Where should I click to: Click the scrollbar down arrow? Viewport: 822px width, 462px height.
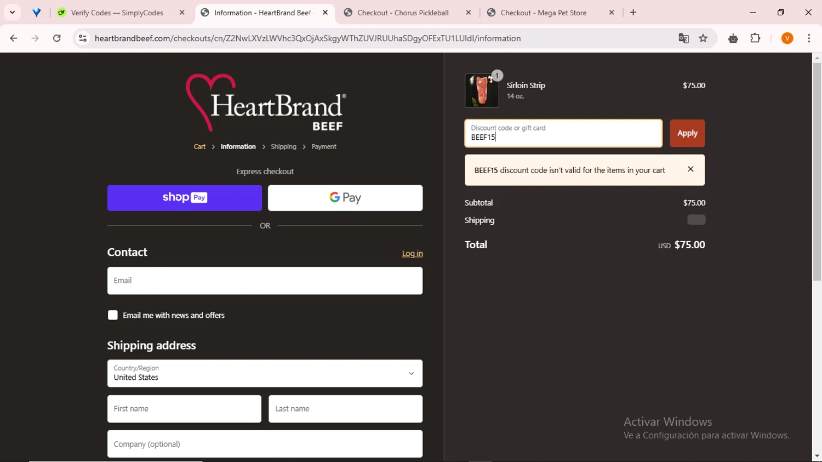(817, 456)
